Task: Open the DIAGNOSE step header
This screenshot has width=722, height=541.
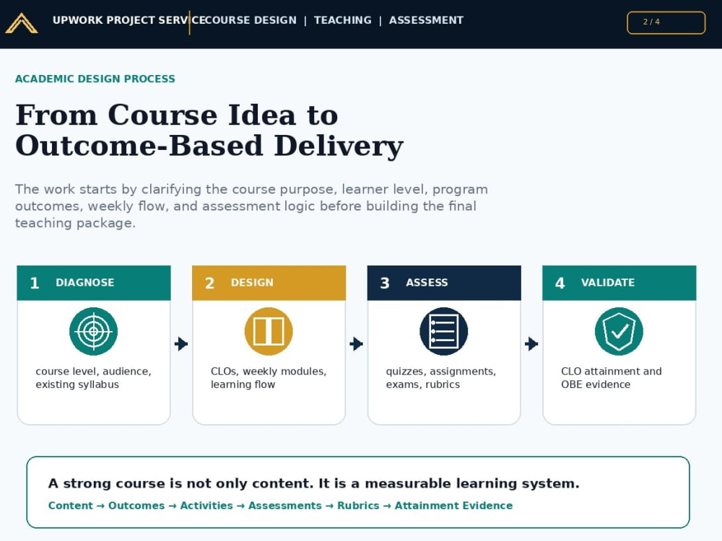Action: (93, 283)
